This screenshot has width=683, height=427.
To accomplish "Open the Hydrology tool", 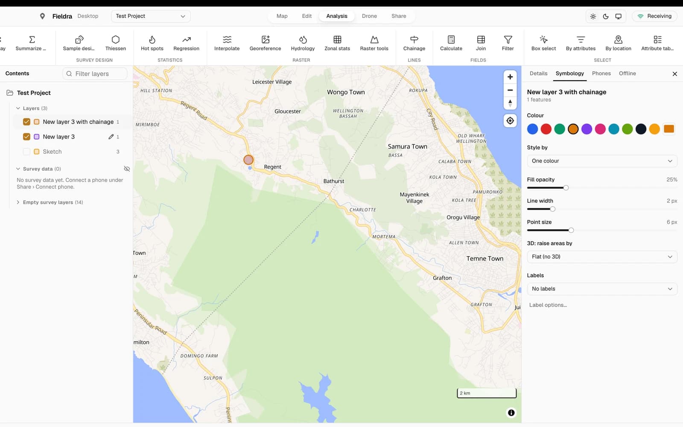I will click(x=303, y=43).
